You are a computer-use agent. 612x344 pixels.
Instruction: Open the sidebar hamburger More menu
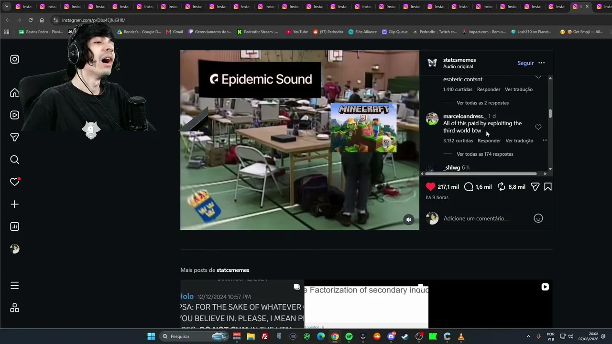15,286
